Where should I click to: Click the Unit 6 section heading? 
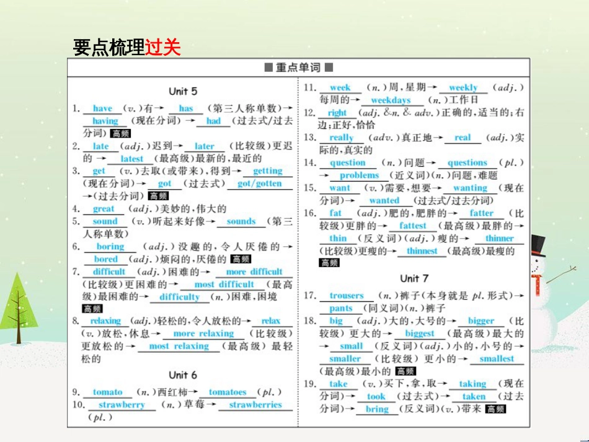click(183, 375)
